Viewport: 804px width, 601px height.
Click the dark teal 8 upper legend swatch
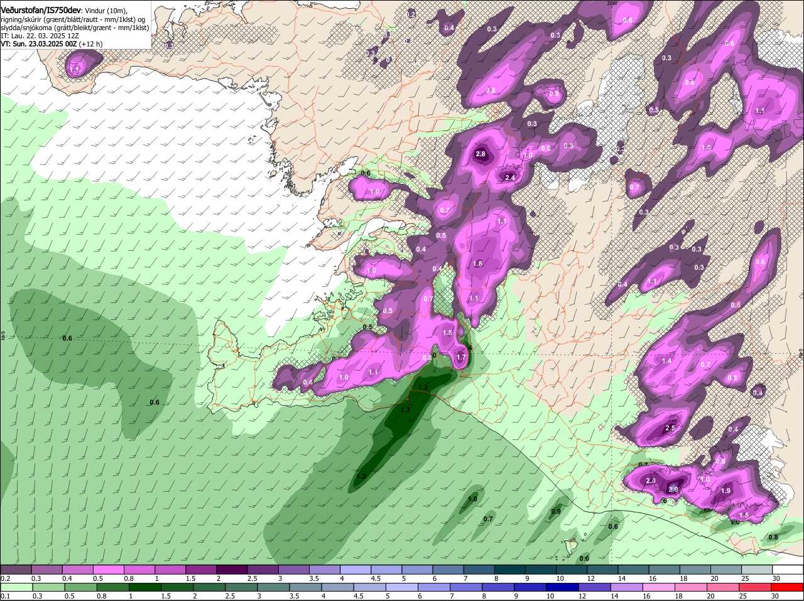[x=511, y=570]
